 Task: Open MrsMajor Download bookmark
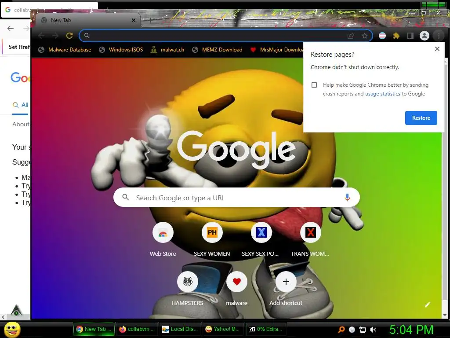277,50
